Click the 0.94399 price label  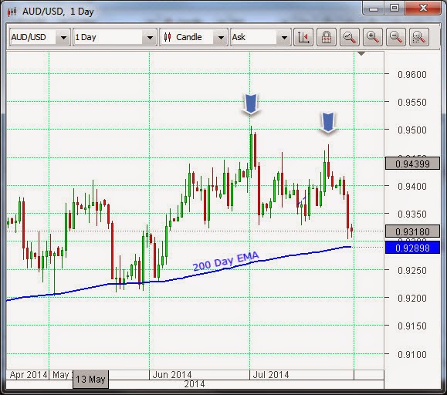tap(412, 164)
